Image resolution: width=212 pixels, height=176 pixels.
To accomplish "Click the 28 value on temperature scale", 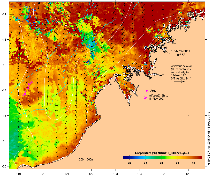I will (161, 163).
